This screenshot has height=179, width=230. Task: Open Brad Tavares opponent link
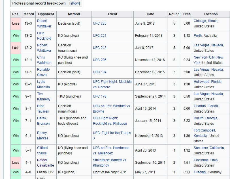pyautogui.click(x=43, y=109)
